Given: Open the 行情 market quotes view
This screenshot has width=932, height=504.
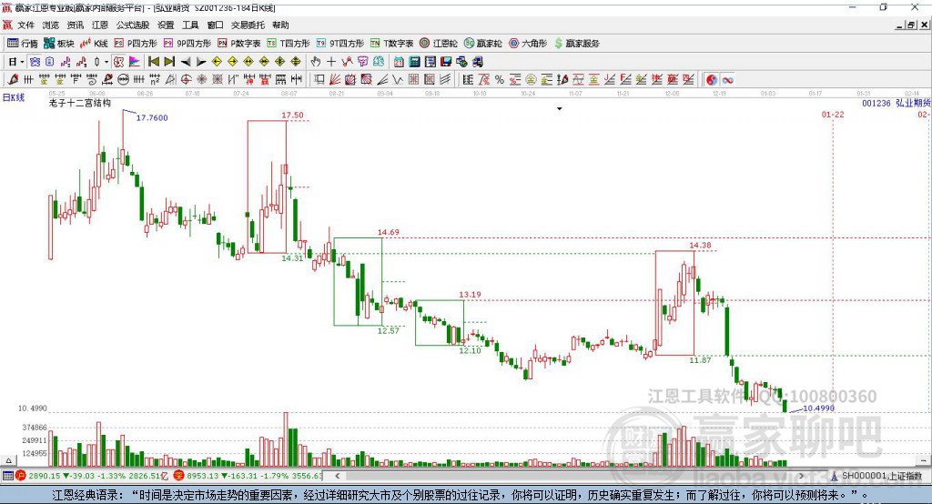Looking at the screenshot, I should pyautogui.click(x=22, y=44).
